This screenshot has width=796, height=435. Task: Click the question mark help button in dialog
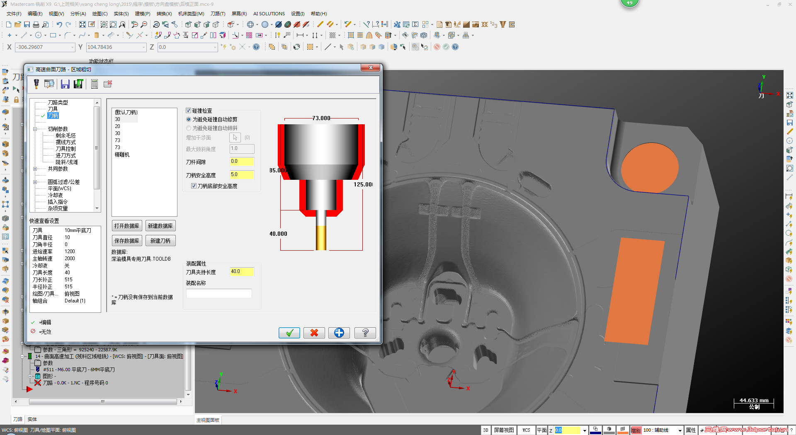(365, 333)
